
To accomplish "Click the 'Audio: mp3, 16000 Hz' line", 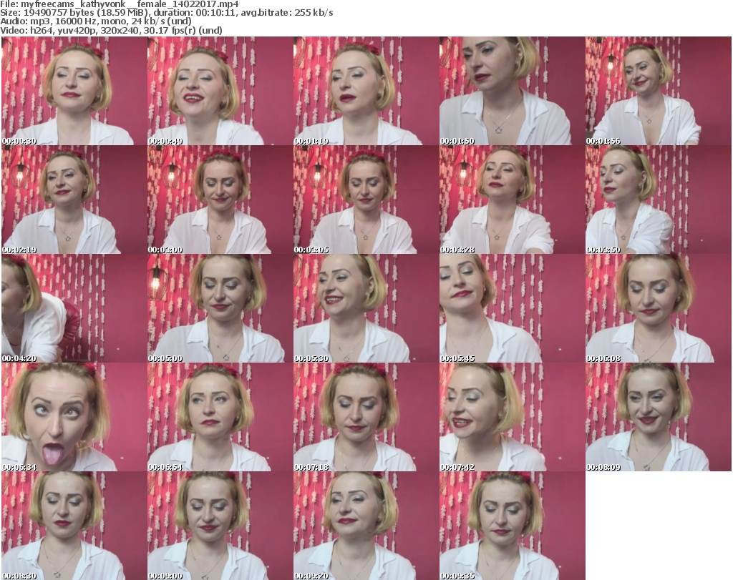I will (x=96, y=21).
